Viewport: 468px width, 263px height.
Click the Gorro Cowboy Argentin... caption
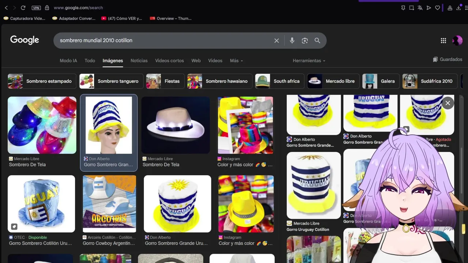pyautogui.click(x=109, y=243)
